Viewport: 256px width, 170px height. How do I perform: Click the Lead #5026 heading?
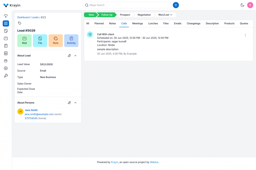(x=26, y=31)
